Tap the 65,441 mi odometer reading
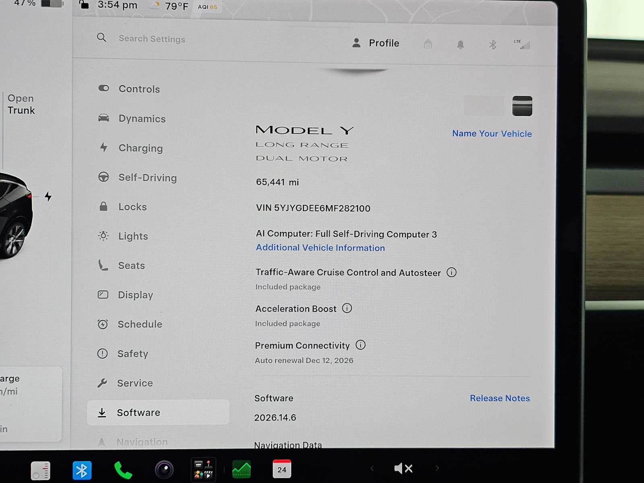This screenshot has width=644, height=483. click(277, 182)
